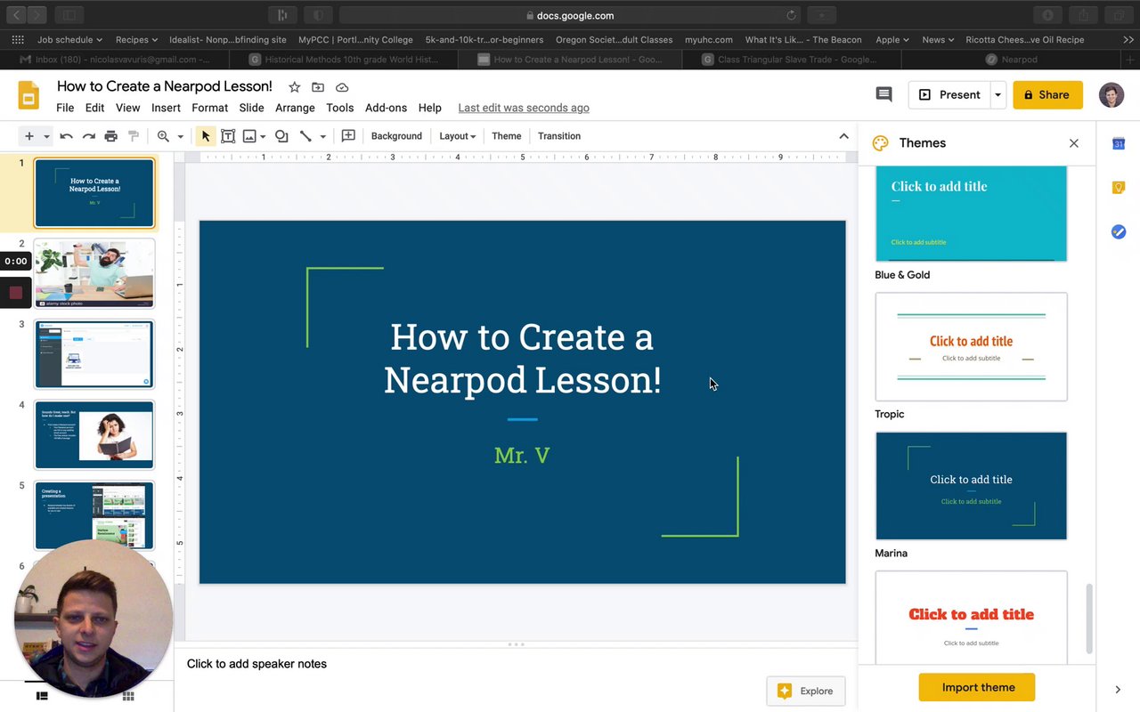The width and height of the screenshot is (1140, 712).
Task: Collapse the menus with the up chevron
Action: [x=843, y=136]
